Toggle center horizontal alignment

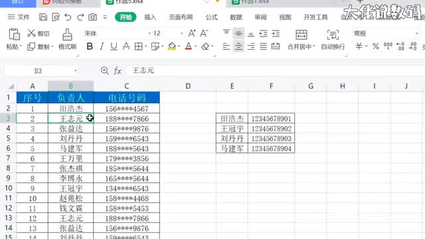238,46
